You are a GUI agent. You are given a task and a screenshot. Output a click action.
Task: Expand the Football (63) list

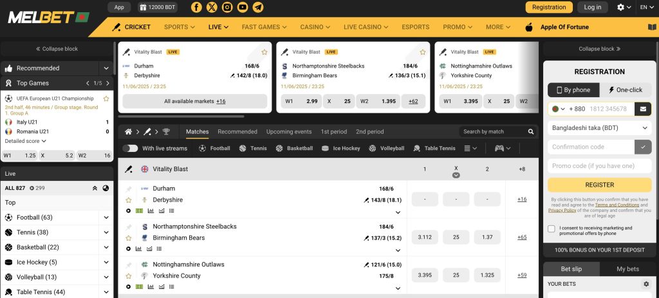pos(106,218)
